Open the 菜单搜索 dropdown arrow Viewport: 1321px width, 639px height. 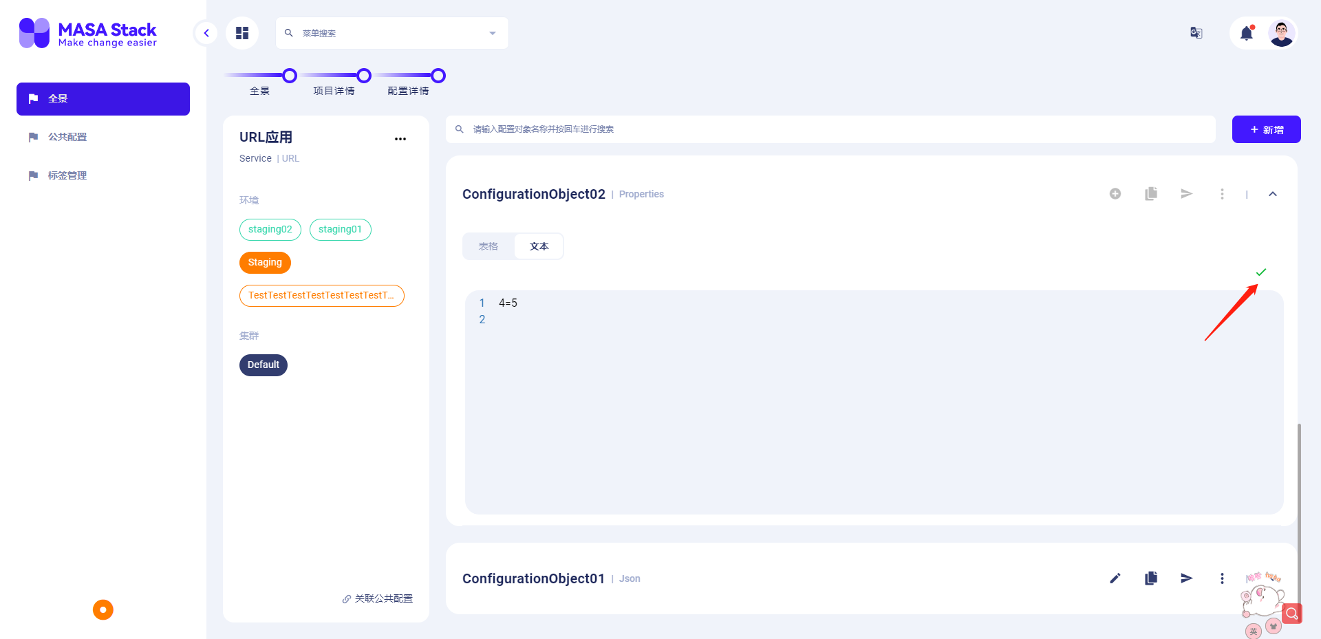click(x=492, y=32)
